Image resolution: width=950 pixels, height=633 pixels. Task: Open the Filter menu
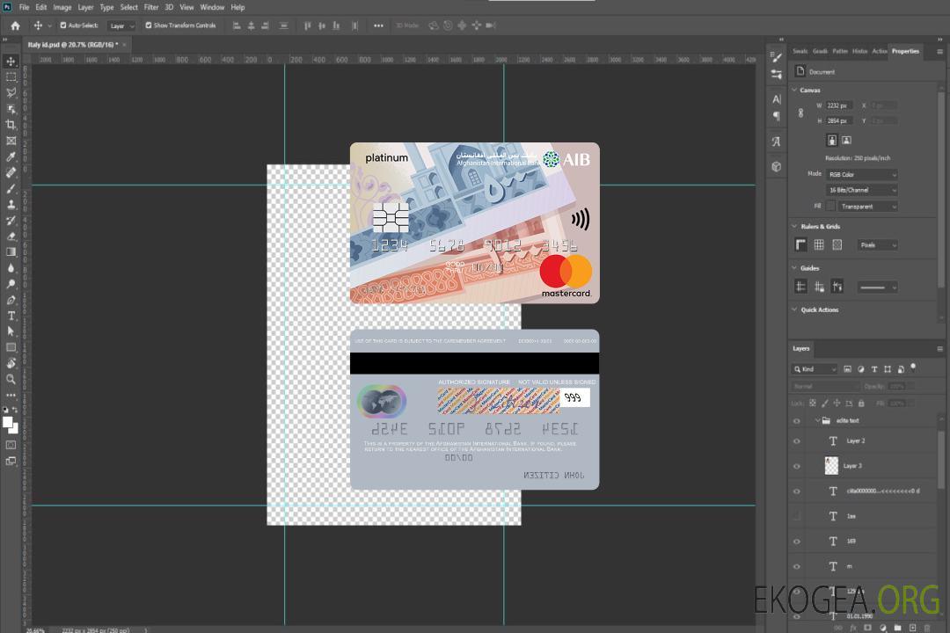click(151, 7)
